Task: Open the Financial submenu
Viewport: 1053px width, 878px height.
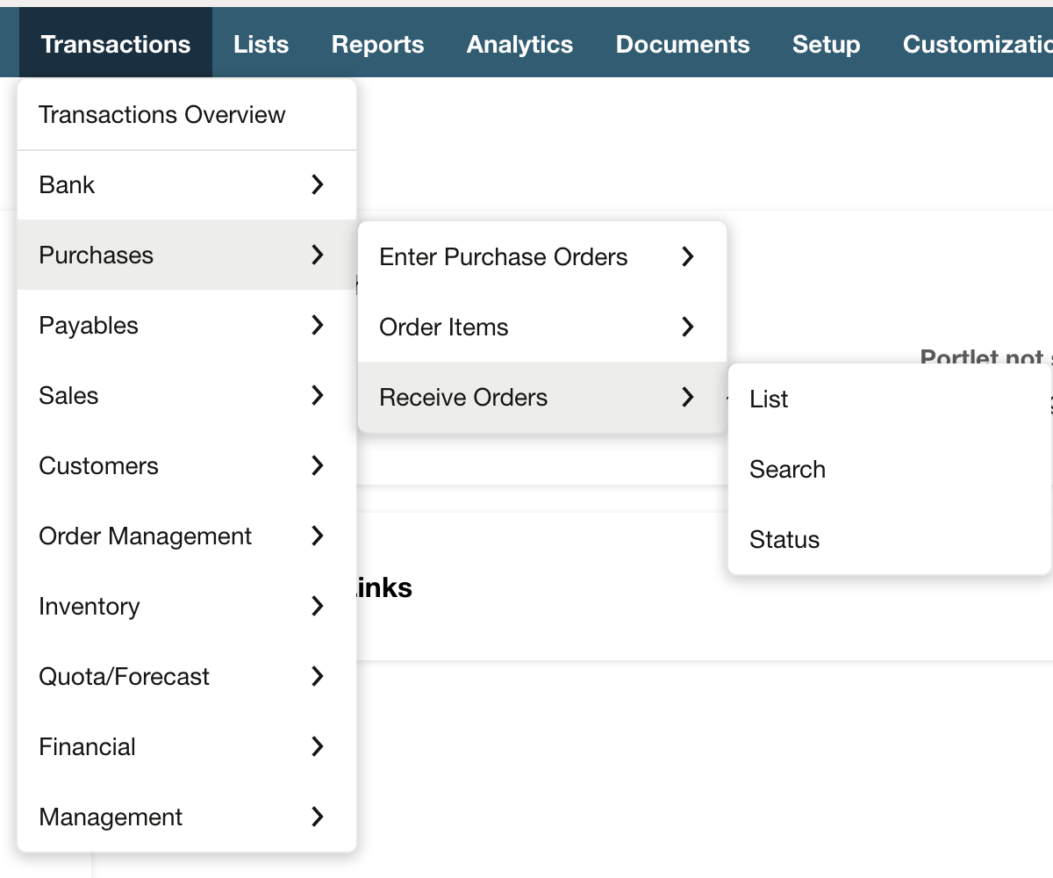Action: (x=187, y=747)
